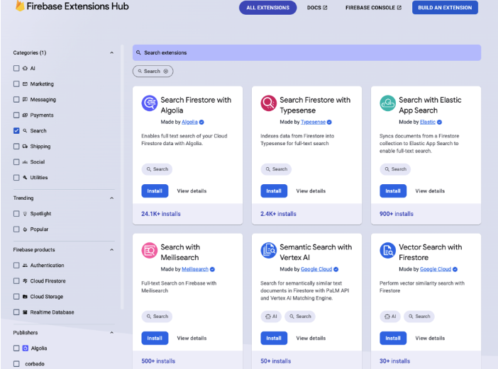Click the BUILD AN EXTENSION button
Screen dimensions: 498x369
[x=445, y=8]
